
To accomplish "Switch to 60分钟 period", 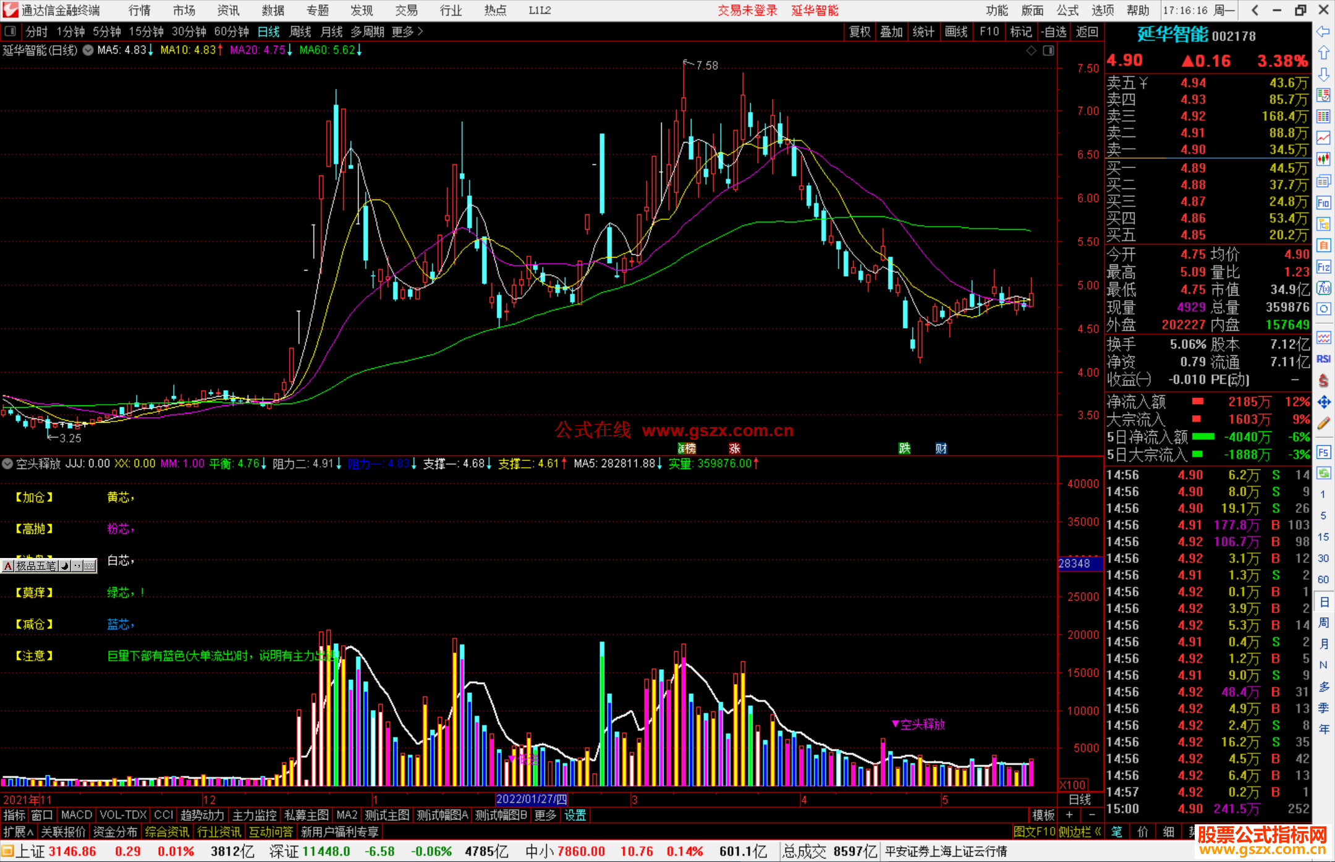I will (232, 32).
